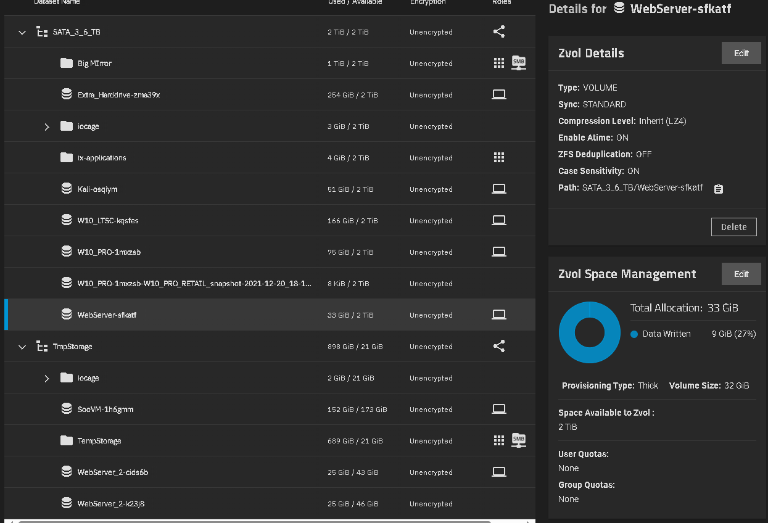Delete the WebServer-sfkatf zvol
768x523 pixels.
pyautogui.click(x=733, y=227)
